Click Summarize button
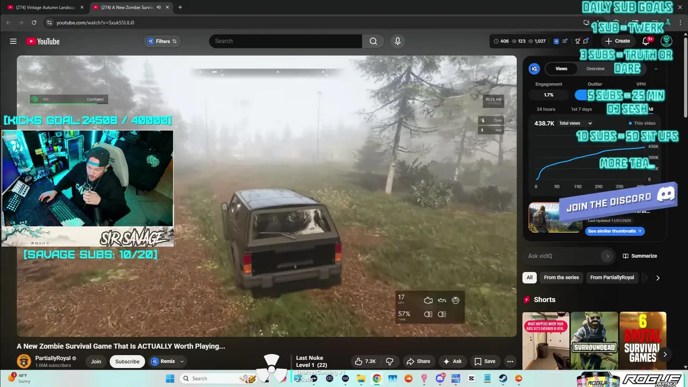Image resolution: width=688 pixels, height=387 pixels. 640,256
